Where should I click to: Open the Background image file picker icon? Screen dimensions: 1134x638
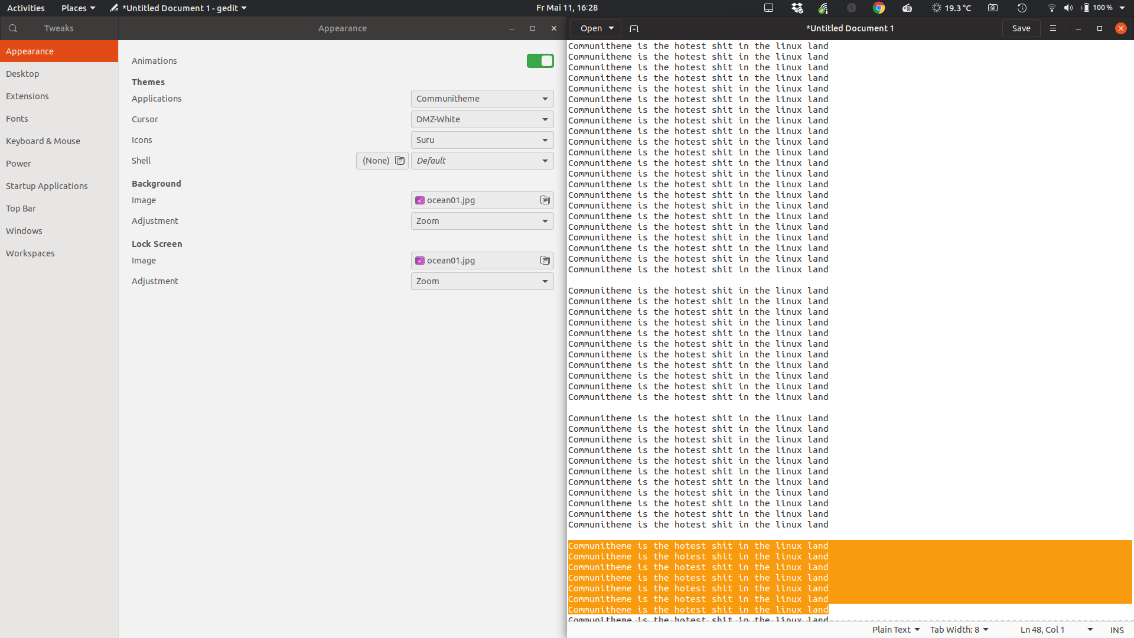tap(545, 200)
